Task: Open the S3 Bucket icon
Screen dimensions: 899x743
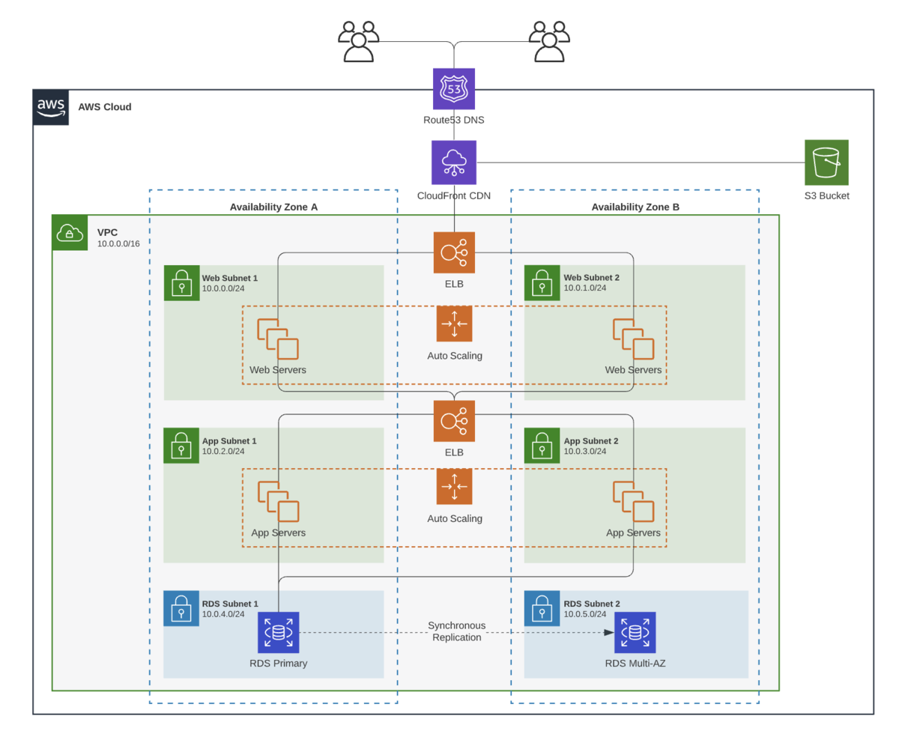Action: pos(827,162)
